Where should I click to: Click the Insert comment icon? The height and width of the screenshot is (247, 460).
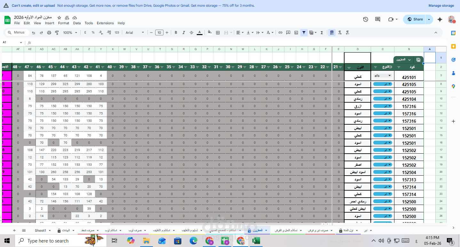[288, 32]
